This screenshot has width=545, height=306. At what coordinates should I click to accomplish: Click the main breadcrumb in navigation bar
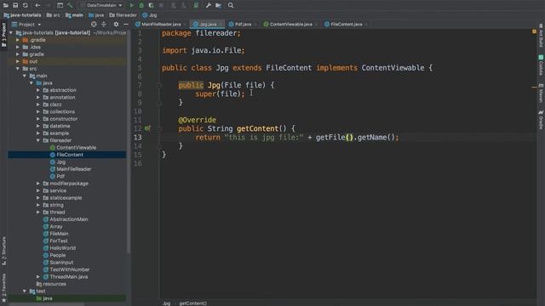[x=74, y=15]
